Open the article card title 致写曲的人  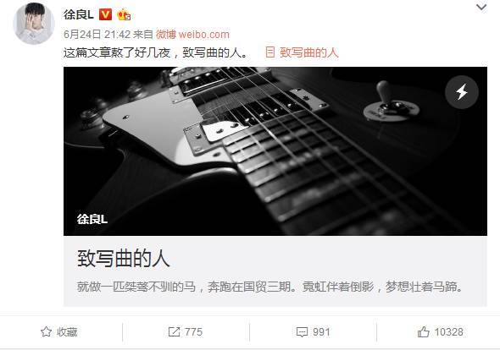[124, 258]
